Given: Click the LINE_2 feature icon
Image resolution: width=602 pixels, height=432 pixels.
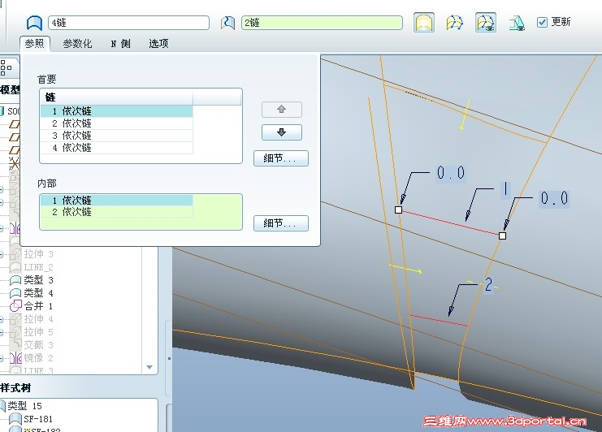Looking at the screenshot, I should 15,267.
